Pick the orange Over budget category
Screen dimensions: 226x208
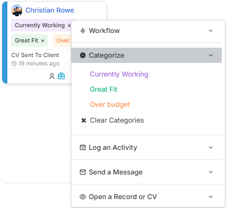point(110,105)
